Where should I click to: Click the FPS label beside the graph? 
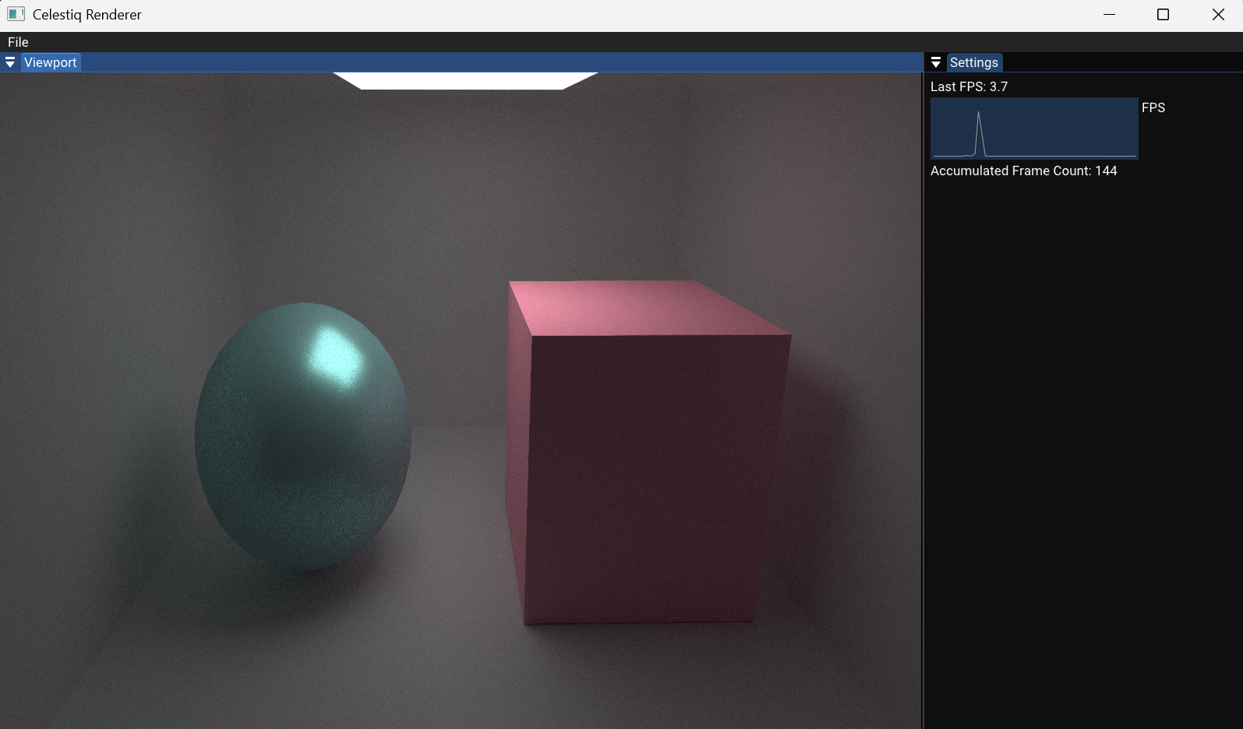(x=1153, y=107)
